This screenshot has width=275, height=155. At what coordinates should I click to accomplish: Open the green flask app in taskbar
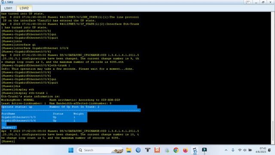(167, 150)
